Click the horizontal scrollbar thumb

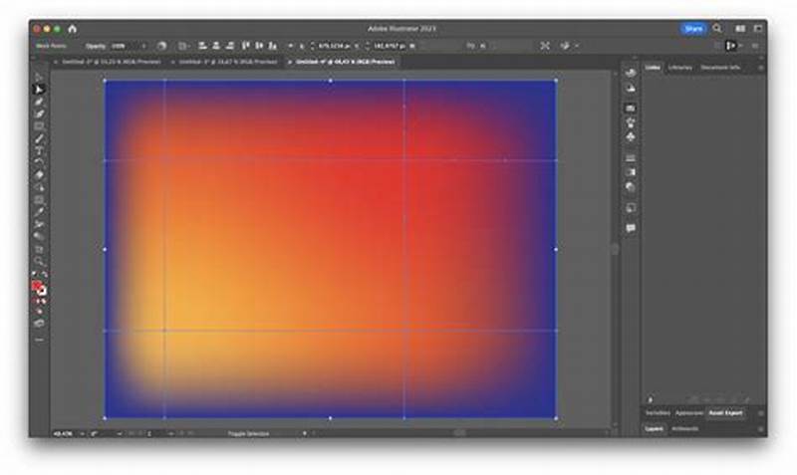click(x=459, y=433)
